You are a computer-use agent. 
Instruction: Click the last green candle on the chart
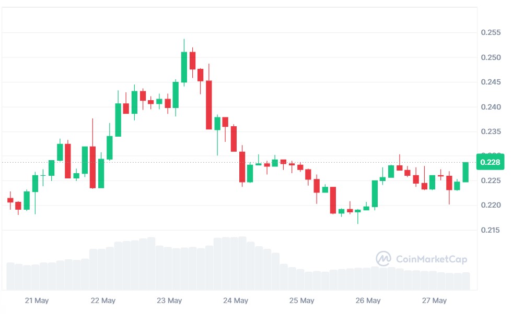[x=466, y=172]
